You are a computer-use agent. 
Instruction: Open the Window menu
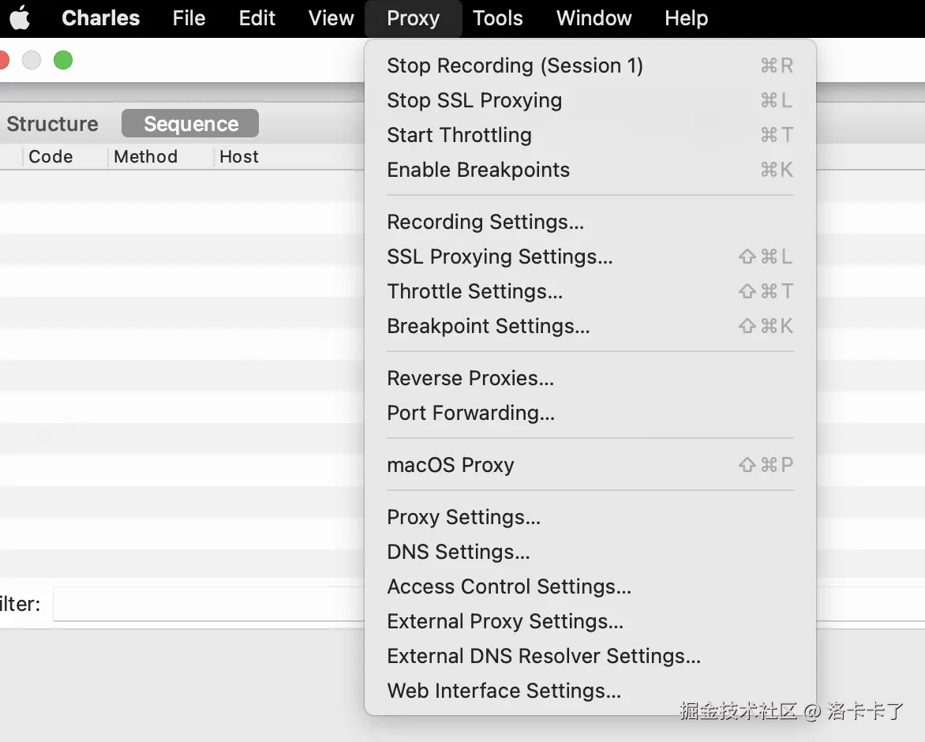594,18
